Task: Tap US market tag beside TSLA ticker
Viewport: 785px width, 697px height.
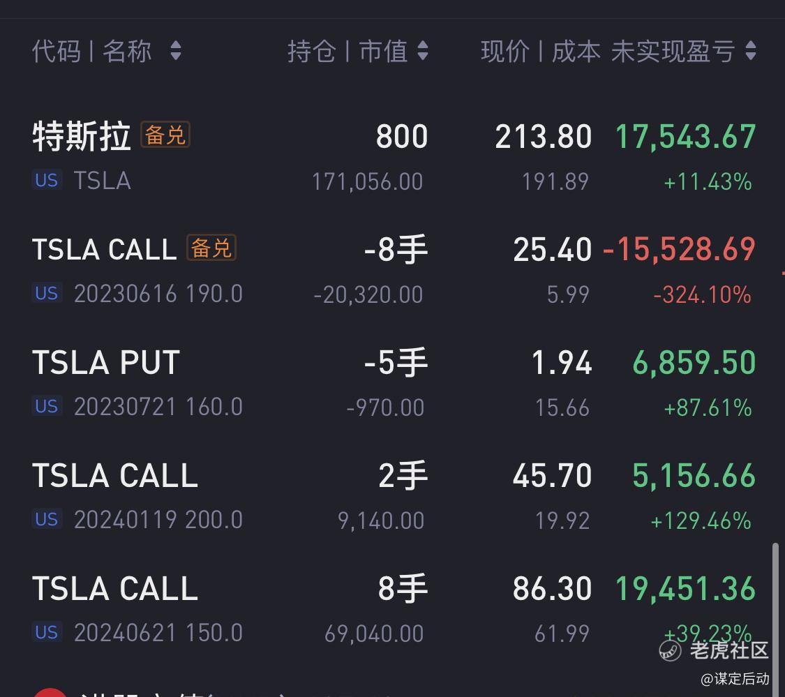Action: click(47, 180)
